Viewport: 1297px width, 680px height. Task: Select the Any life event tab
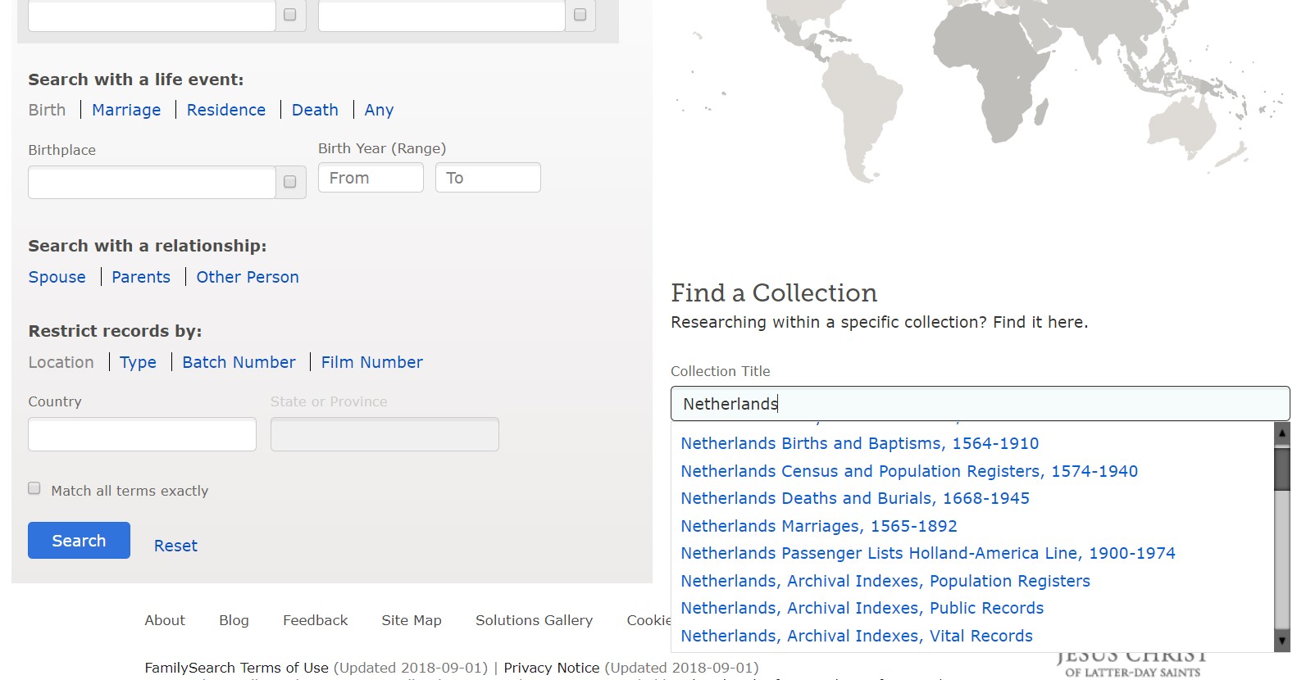click(x=379, y=110)
